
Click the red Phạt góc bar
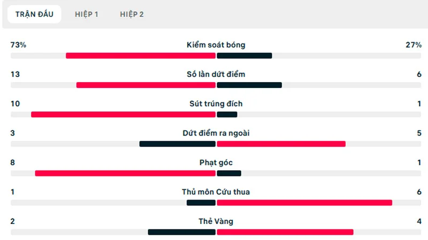point(125,173)
